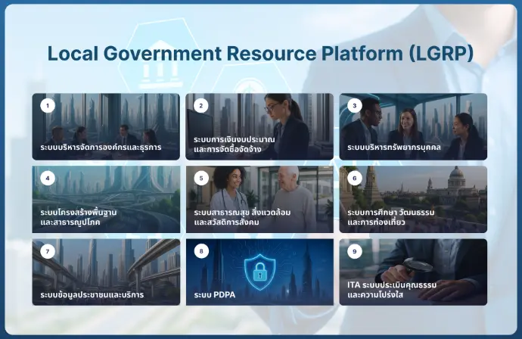Click the number 5 circle badge

coord(201,179)
